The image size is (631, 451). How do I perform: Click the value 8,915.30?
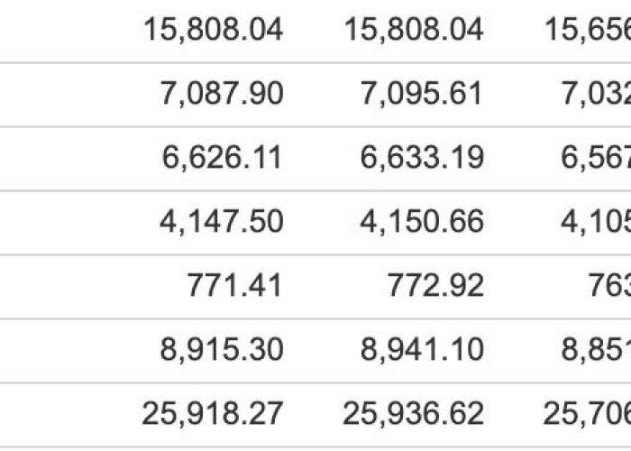222,350
